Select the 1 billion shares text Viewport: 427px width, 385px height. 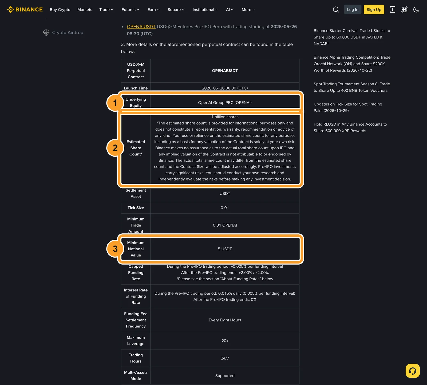point(225,117)
